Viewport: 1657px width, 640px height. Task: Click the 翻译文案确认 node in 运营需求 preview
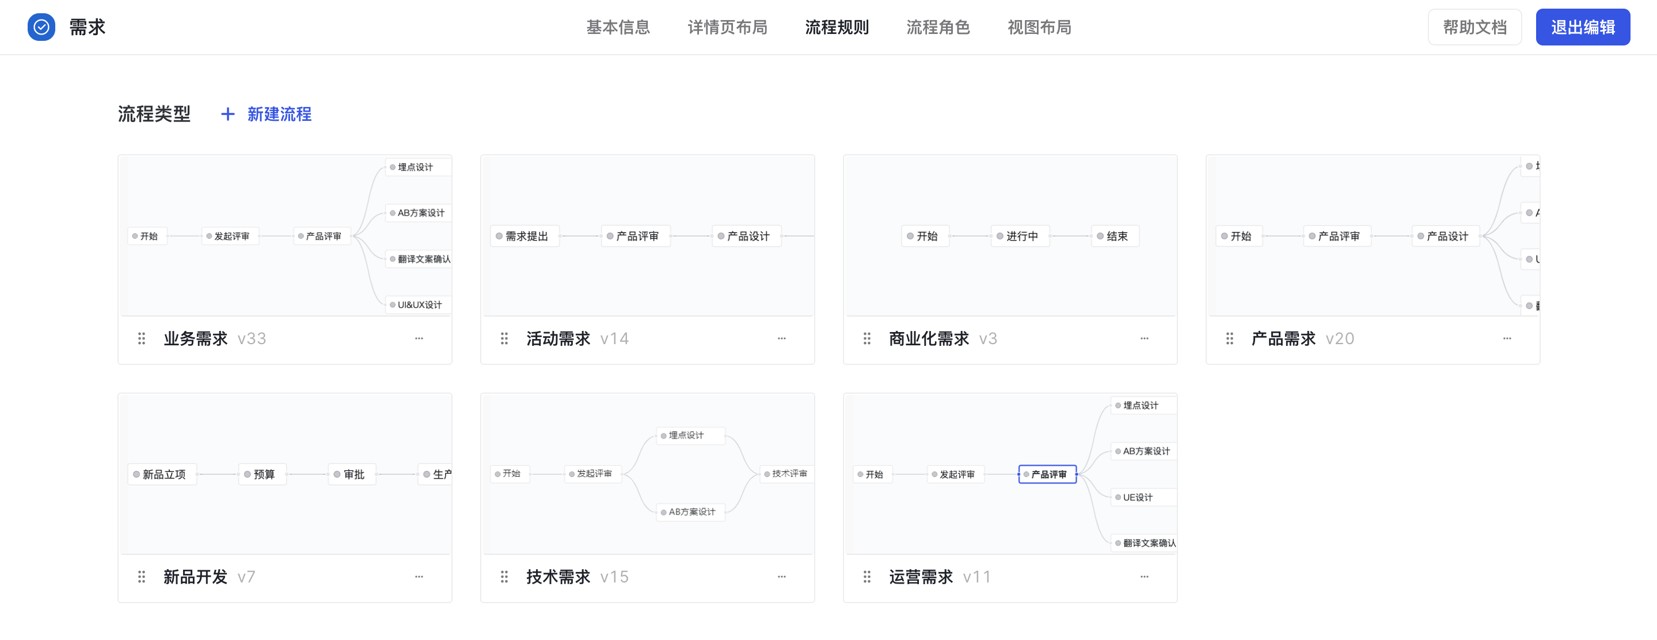1143,543
